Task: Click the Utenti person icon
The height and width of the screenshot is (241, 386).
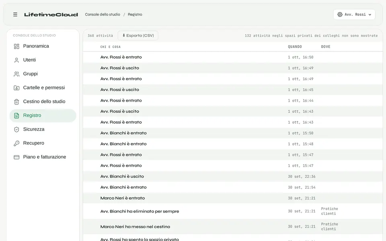Action: coord(16,60)
